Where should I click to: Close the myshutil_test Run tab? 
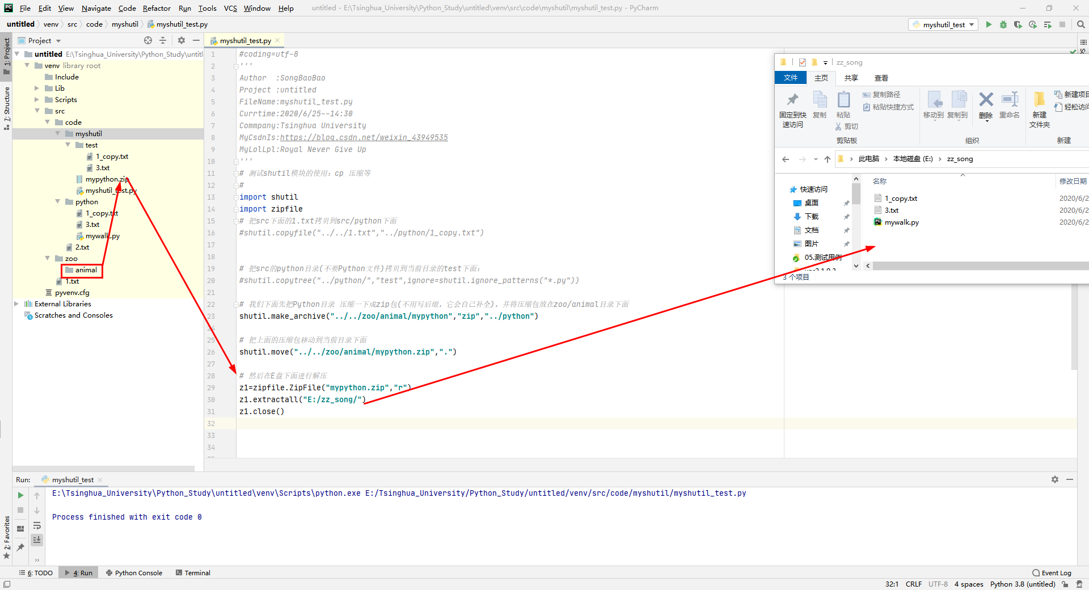click(x=100, y=480)
